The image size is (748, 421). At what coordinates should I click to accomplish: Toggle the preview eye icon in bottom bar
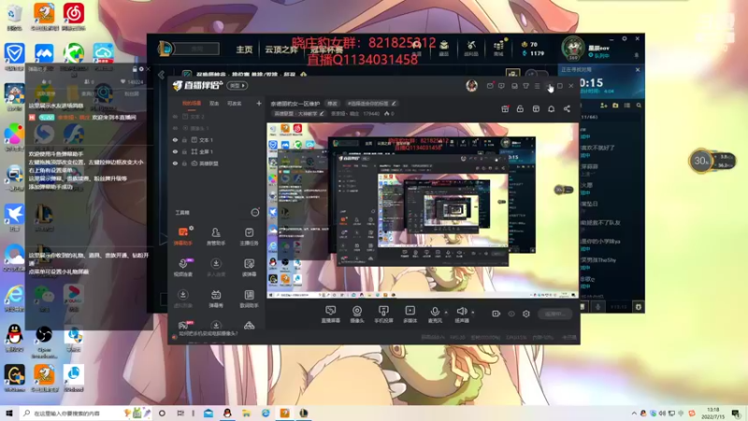511,313
